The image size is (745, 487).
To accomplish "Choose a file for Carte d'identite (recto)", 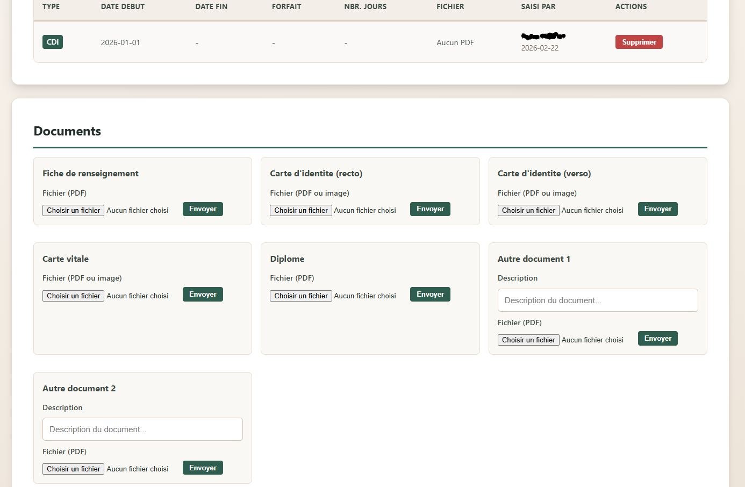I will pyautogui.click(x=300, y=210).
